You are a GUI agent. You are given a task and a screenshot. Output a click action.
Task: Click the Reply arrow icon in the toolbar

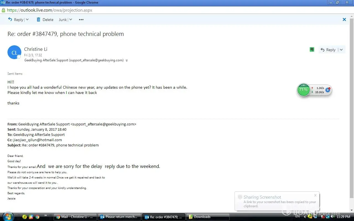10,19
